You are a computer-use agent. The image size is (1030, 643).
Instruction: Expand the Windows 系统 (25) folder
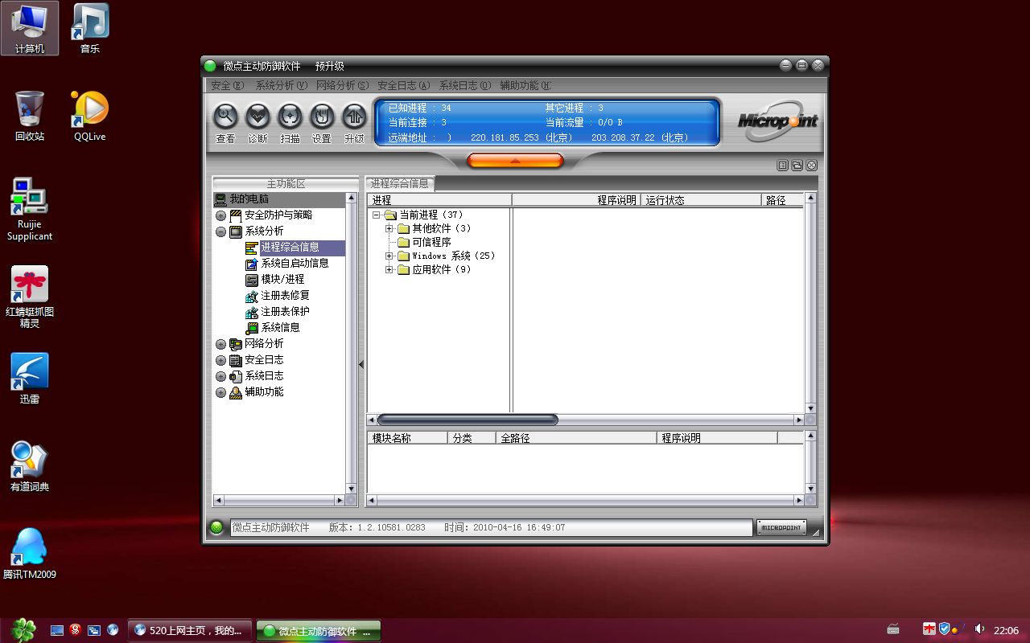[389, 256]
